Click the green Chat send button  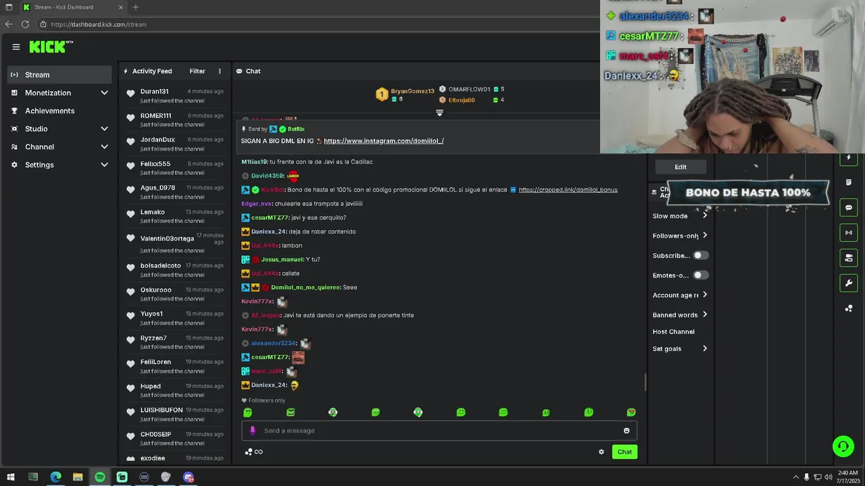pos(624,452)
